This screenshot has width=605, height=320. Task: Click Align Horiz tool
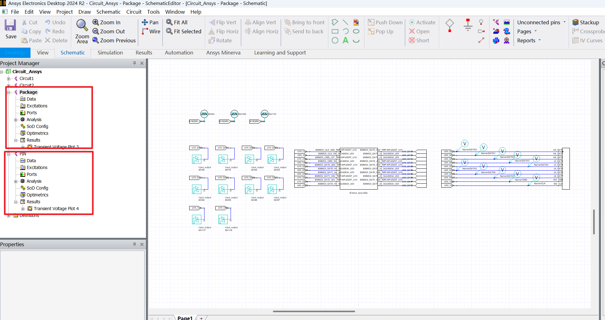pyautogui.click(x=261, y=31)
